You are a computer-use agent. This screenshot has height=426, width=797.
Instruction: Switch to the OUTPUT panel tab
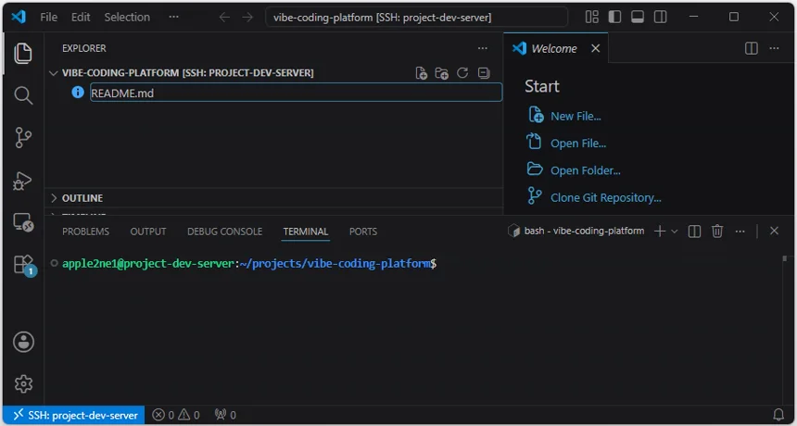(x=148, y=232)
